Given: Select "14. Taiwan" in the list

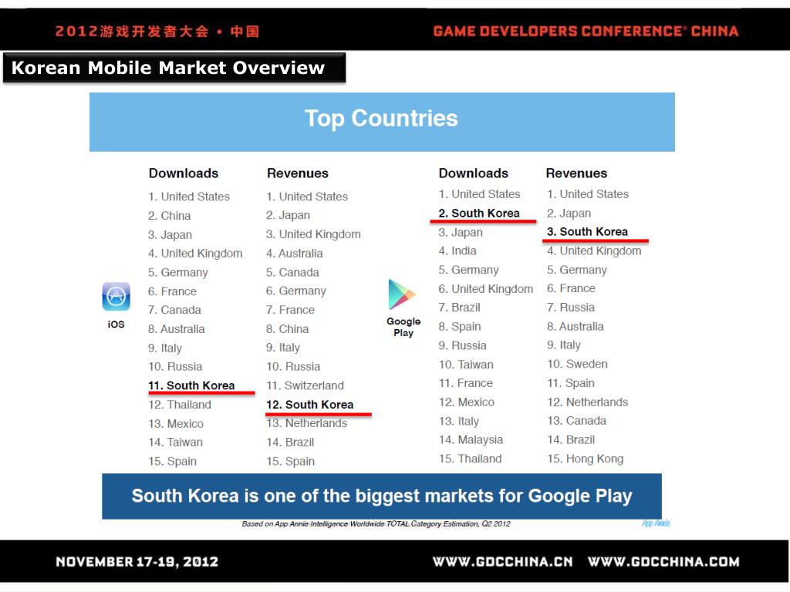Looking at the screenshot, I should click(x=175, y=442).
